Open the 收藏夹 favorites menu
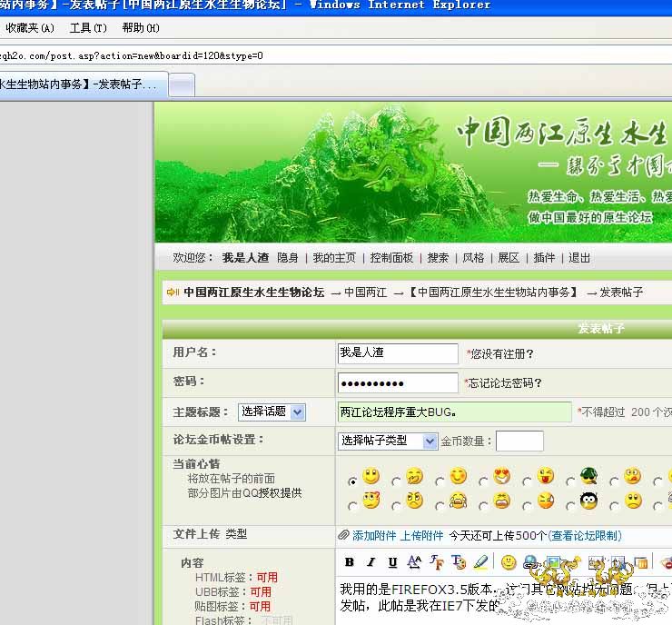The height and width of the screenshot is (625, 672). (30, 28)
